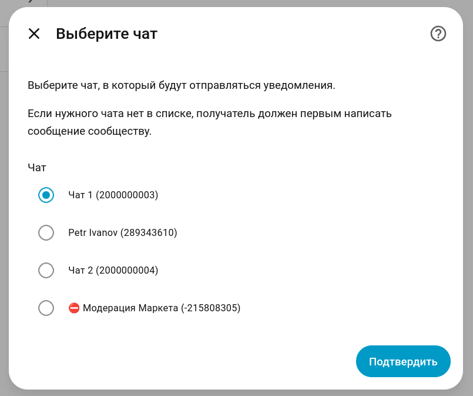Screen dimensions: 473x396
Task: Keep Чат 1 selected by clicking its radio
Action: coord(46,195)
